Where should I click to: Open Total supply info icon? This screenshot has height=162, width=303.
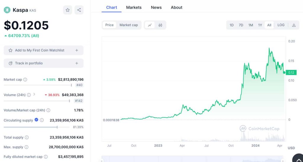point(27,137)
